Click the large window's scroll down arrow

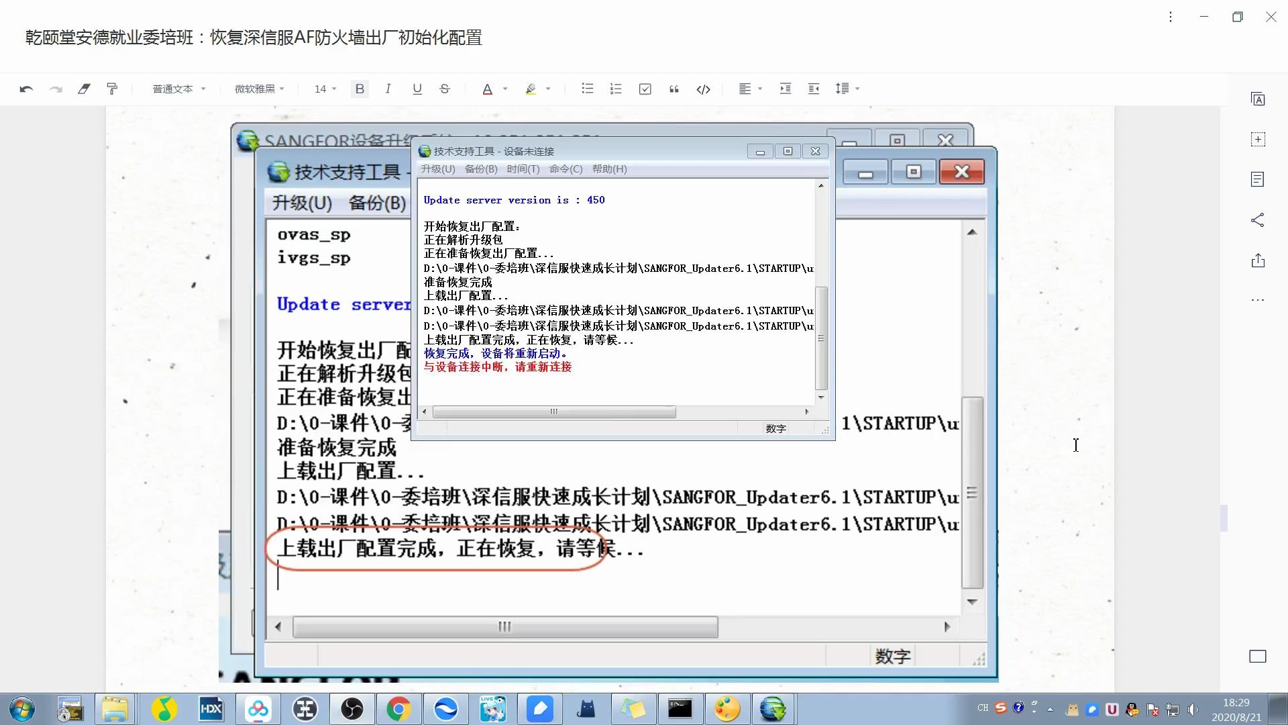[972, 602]
